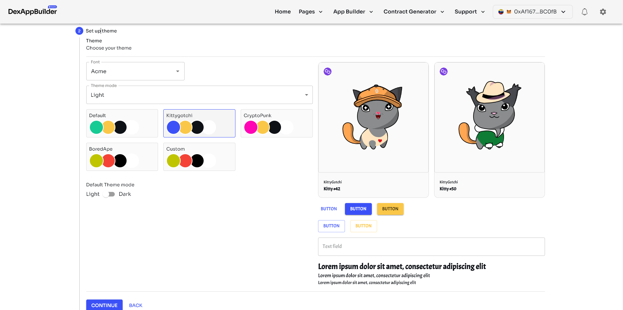This screenshot has height=310, width=623.
Task: Expand wallet account chevron arrow
Action: 563,12
